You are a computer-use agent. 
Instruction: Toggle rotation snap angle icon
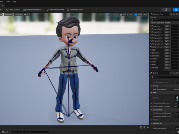coord(128,15)
